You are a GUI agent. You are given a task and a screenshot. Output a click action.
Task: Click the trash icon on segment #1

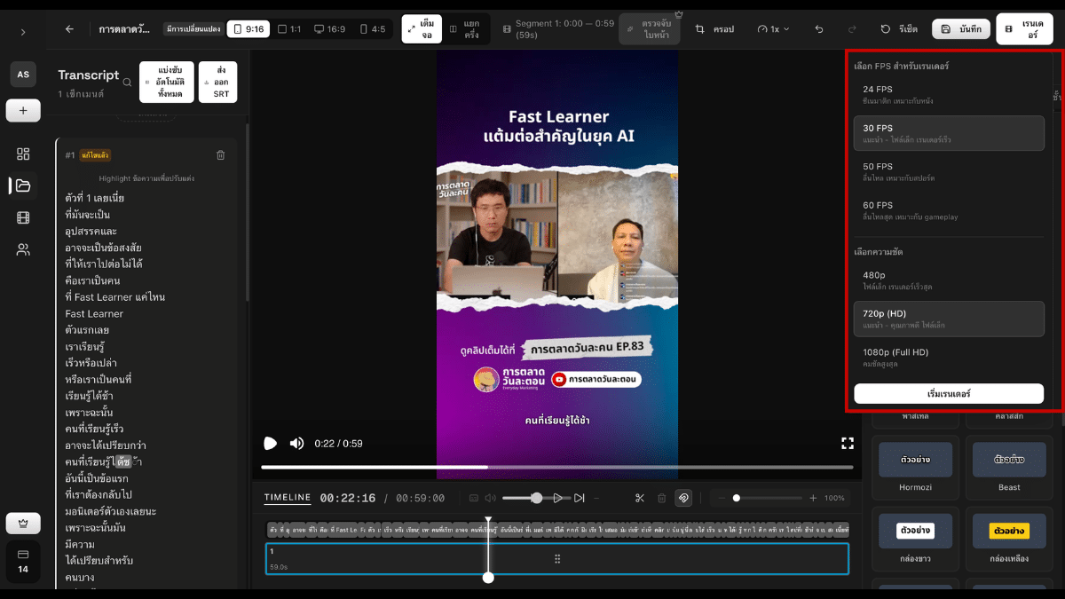click(x=220, y=155)
